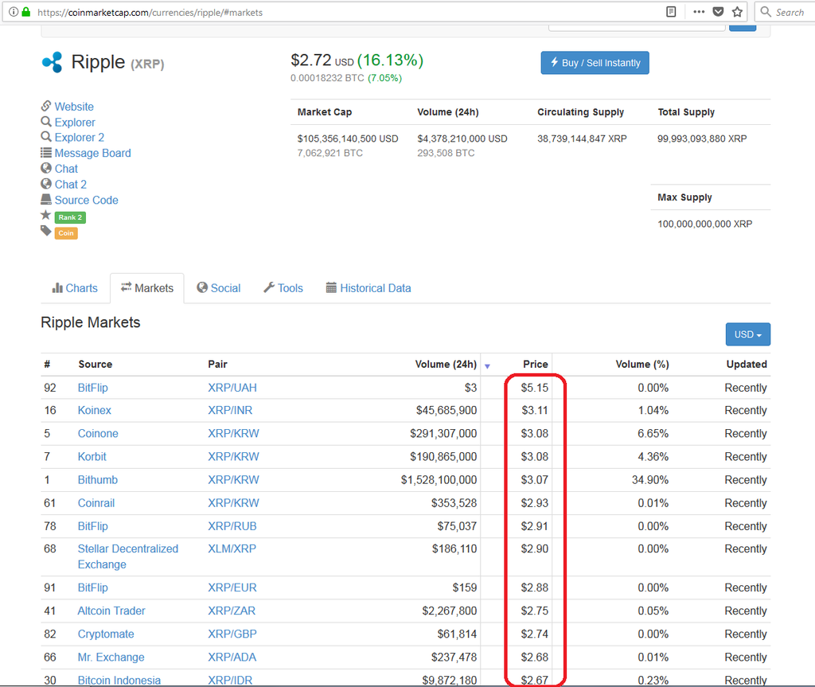Viewport: 815px width, 687px height.
Task: Open the XRP/GBP pair link
Action: click(x=232, y=634)
